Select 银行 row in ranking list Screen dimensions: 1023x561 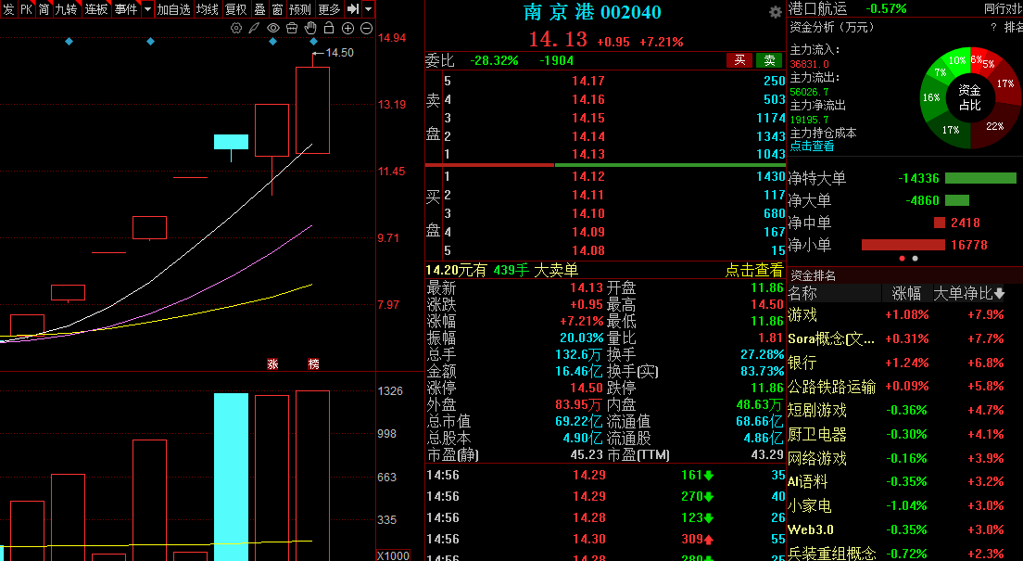[905, 363]
